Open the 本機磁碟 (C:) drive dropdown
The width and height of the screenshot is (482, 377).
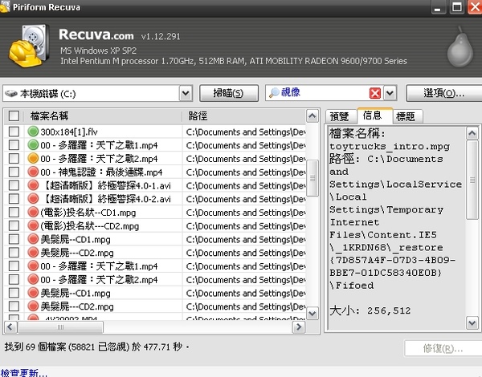186,93
